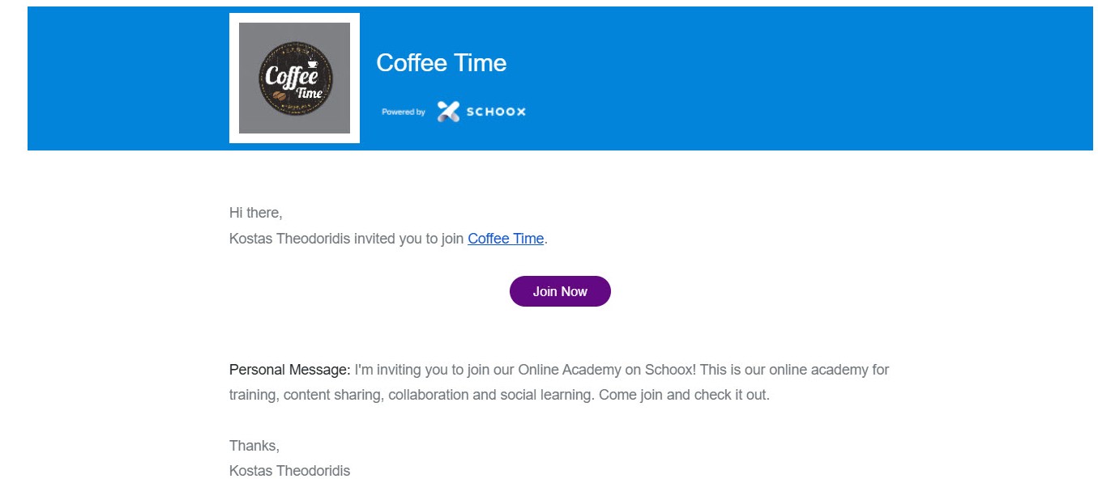Click the cursive 'Time' word inside the logo
The width and height of the screenshot is (1098, 483).
(310, 93)
